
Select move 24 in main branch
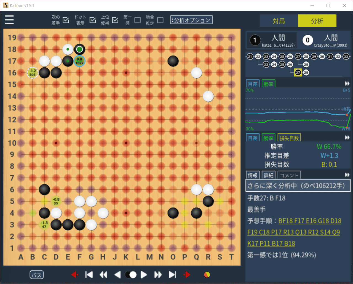[274, 57]
